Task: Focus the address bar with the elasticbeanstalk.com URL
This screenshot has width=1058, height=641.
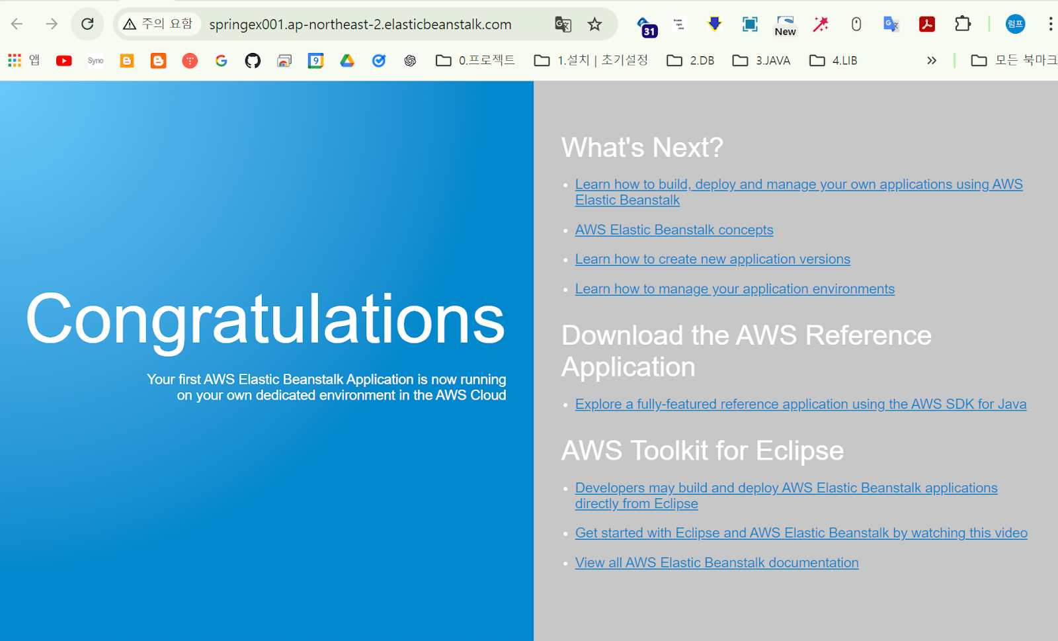Action: point(360,24)
